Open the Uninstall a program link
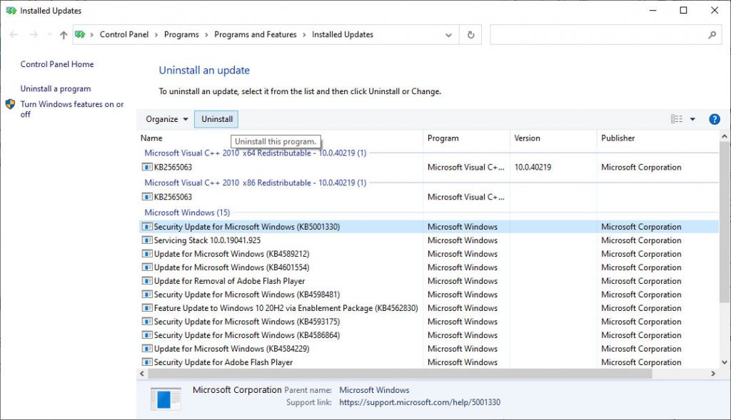 [x=56, y=89]
